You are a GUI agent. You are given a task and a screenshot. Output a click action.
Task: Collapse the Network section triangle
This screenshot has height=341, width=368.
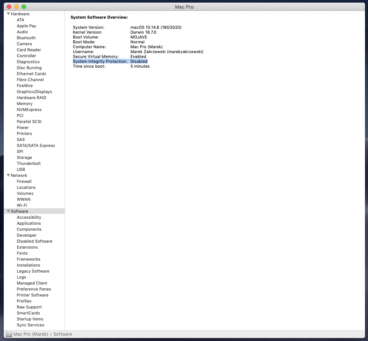coord(9,175)
